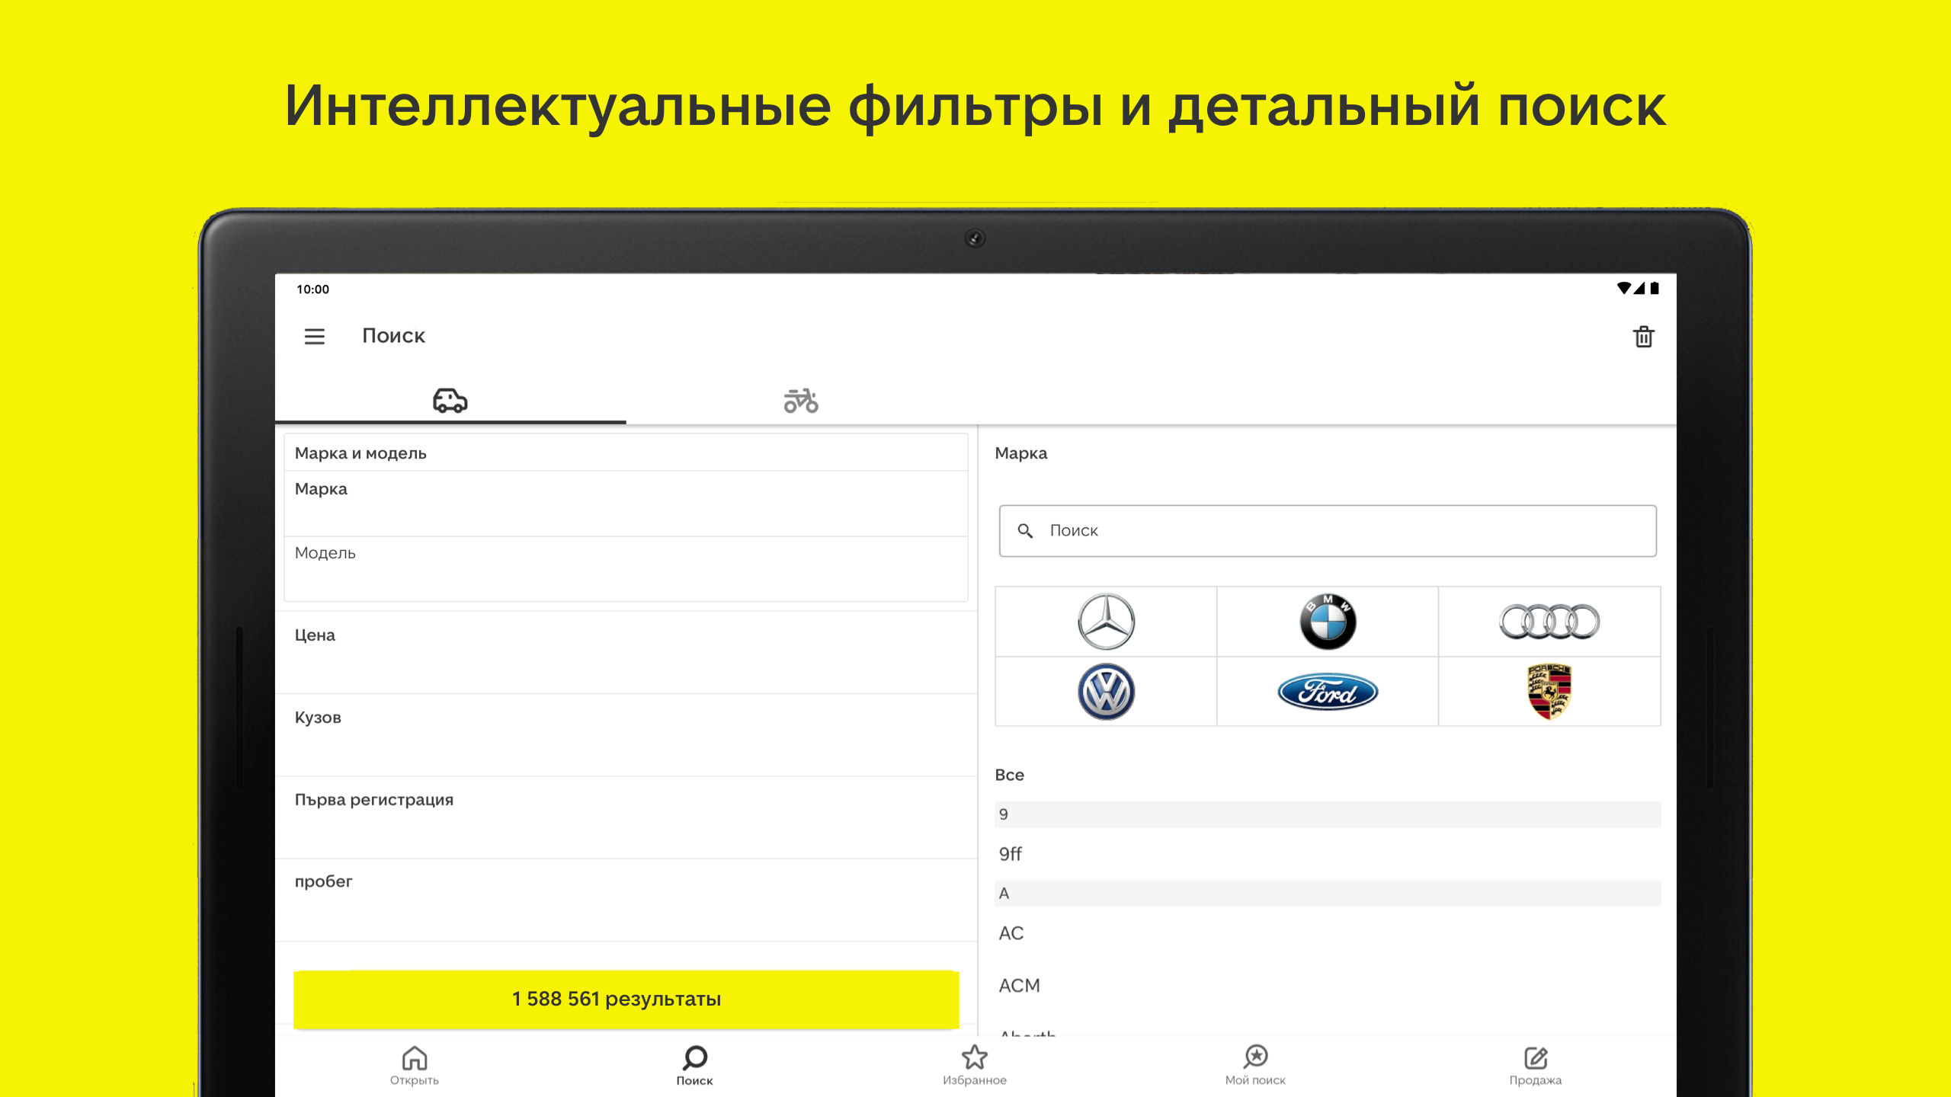This screenshot has height=1097, width=1951.
Task: Select the Mercedes-Benz logo
Action: coord(1106,622)
